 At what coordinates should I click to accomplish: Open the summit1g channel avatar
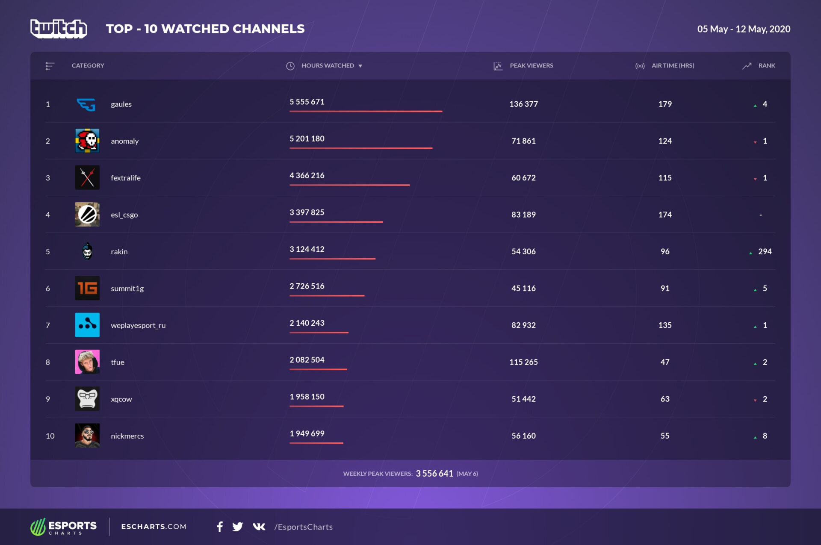pyautogui.click(x=87, y=288)
